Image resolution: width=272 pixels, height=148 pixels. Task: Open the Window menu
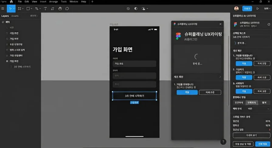click(74, 2)
